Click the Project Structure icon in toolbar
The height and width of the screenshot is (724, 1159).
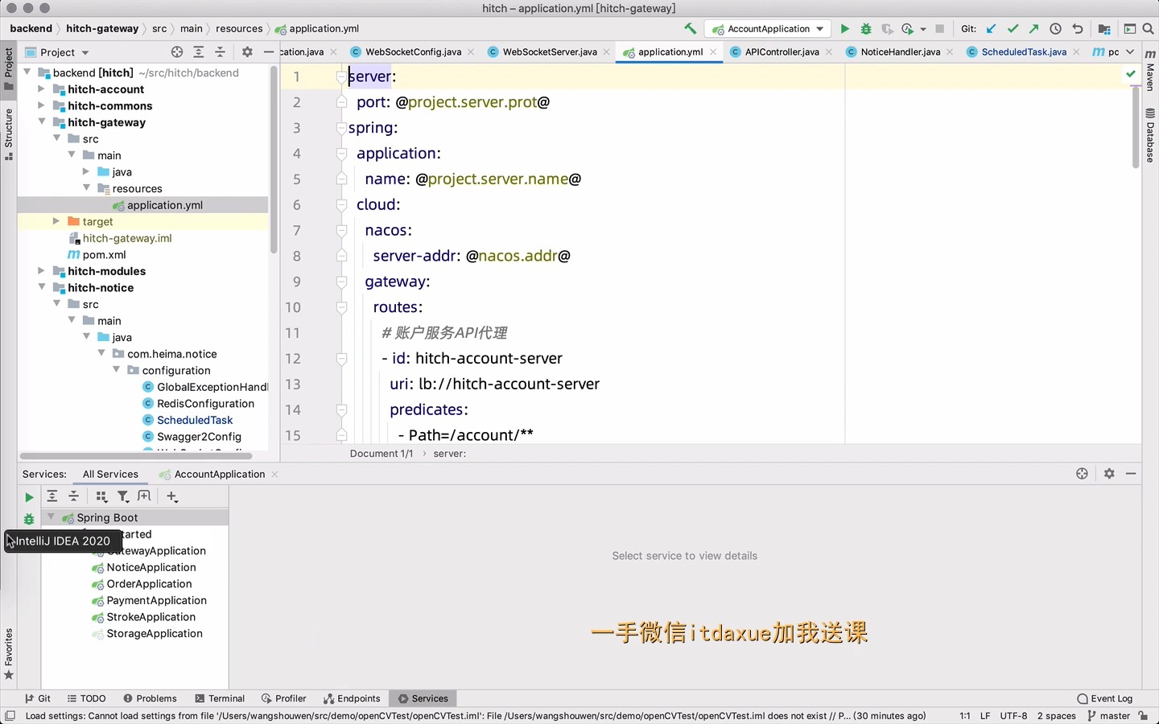click(x=1104, y=28)
